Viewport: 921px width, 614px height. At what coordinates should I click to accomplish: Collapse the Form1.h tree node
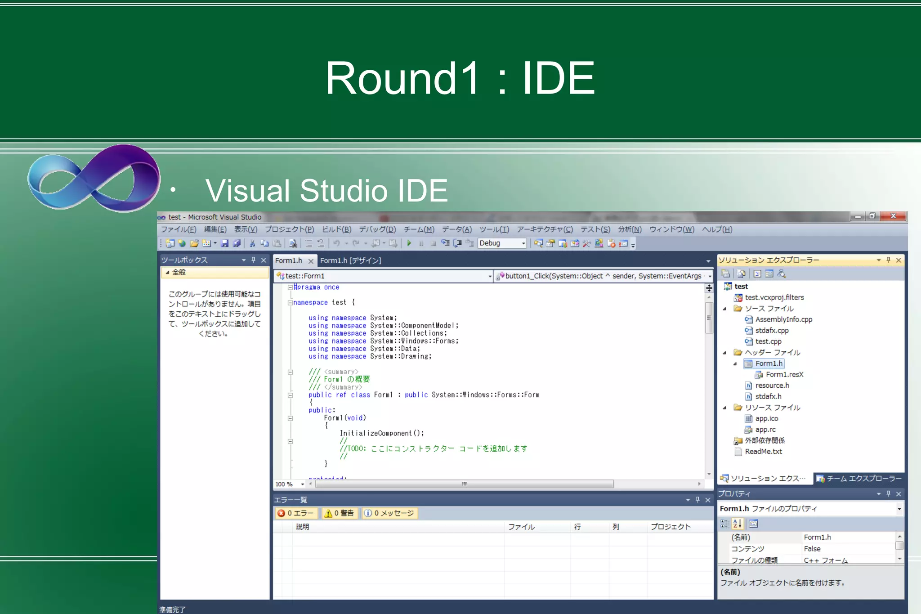tap(735, 364)
